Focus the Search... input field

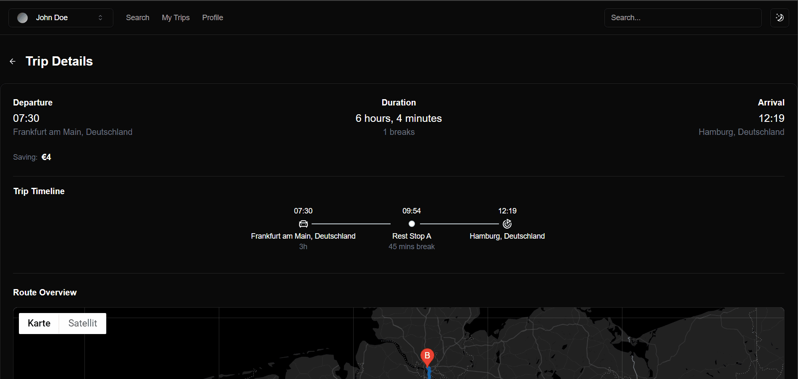pyautogui.click(x=682, y=18)
